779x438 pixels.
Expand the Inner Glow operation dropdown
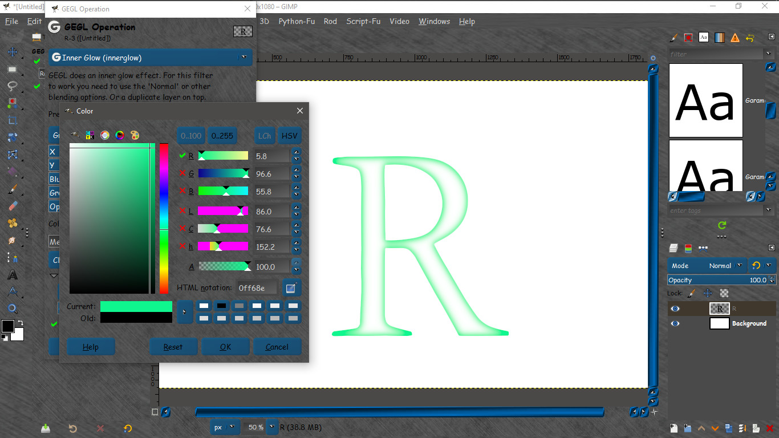151,58
